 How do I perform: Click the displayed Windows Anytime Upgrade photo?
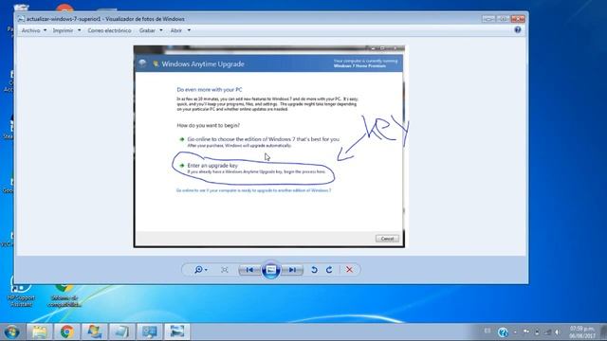pyautogui.click(x=269, y=147)
